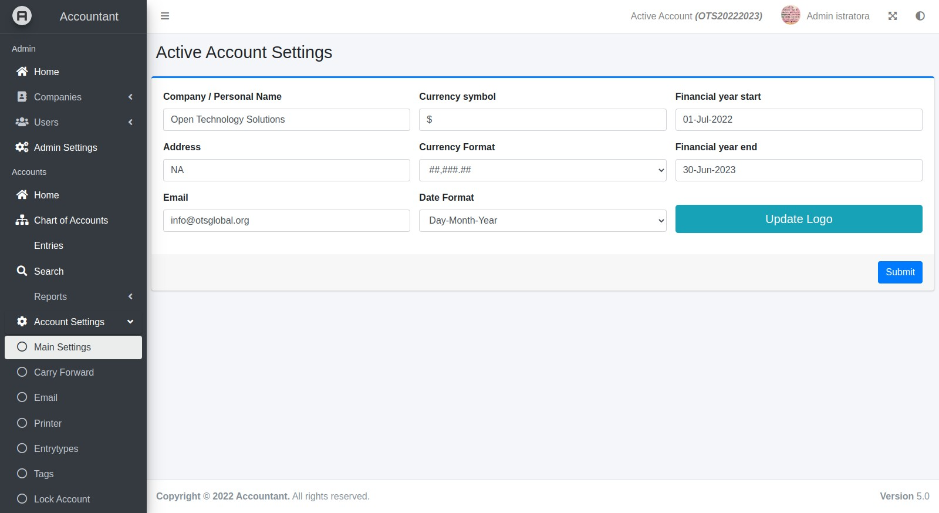Click the Search magnifier icon
The height and width of the screenshot is (513, 939).
point(22,271)
